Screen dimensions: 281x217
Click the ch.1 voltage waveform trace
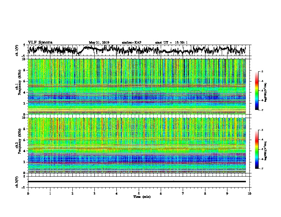pos(137,50)
